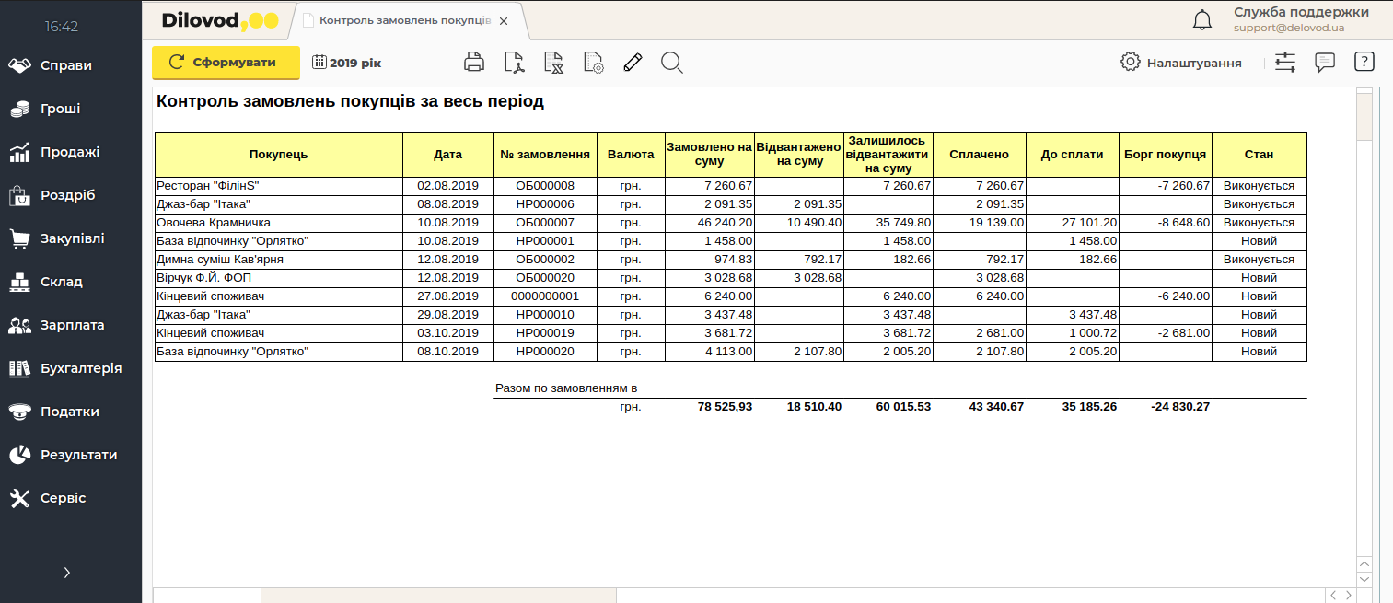Search the report with magnifier icon

pos(672,63)
